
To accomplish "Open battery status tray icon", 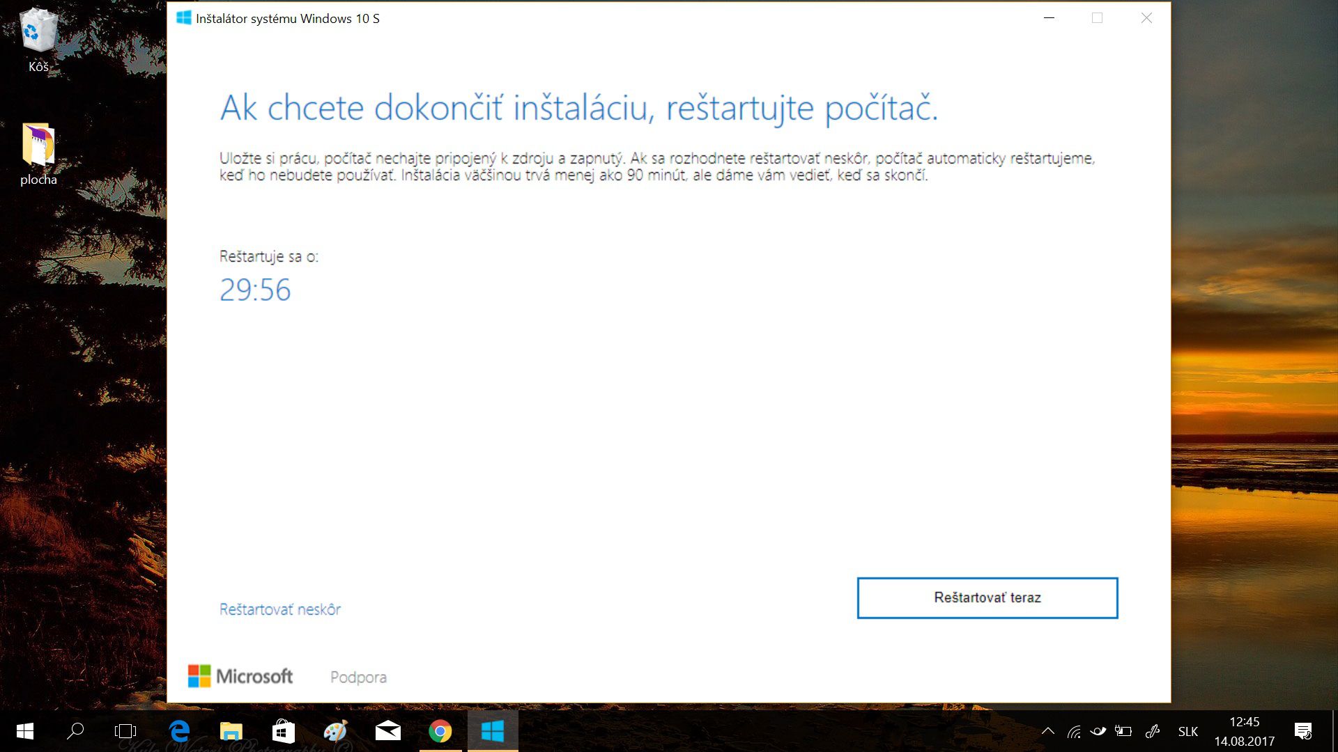I will coord(1123,731).
